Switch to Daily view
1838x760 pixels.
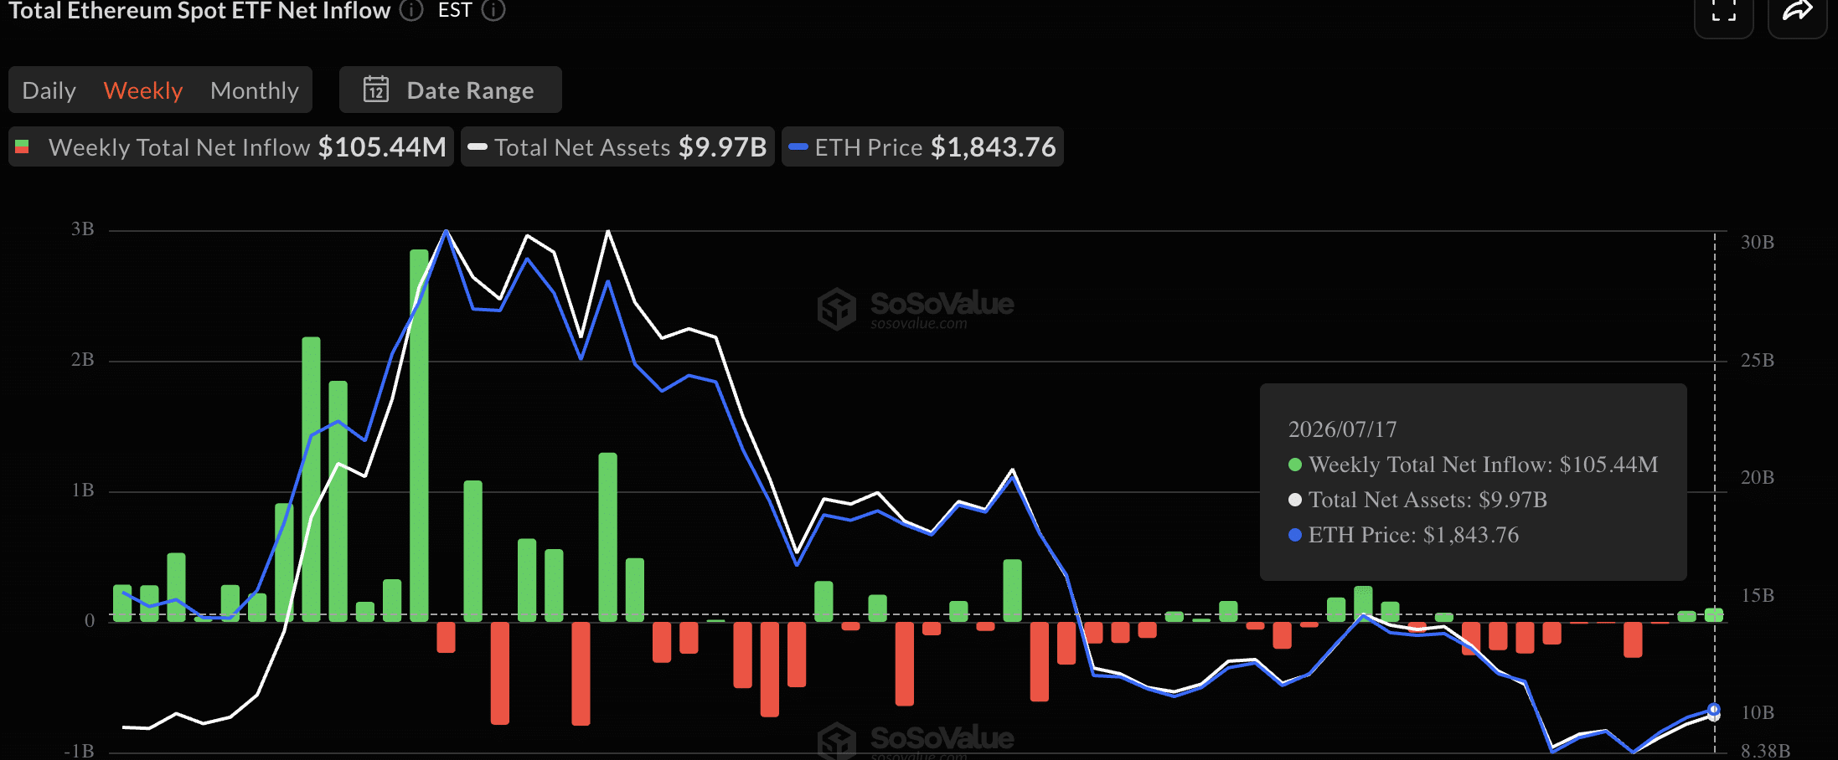click(x=49, y=90)
